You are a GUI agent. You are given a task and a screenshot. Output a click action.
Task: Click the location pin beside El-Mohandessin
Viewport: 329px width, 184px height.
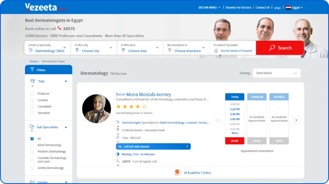[118, 130]
